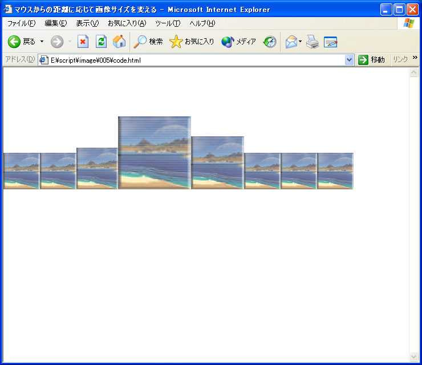This screenshot has height=365, width=422.
Task: Open the Search (検索) toolbar button
Action: pyautogui.click(x=148, y=42)
